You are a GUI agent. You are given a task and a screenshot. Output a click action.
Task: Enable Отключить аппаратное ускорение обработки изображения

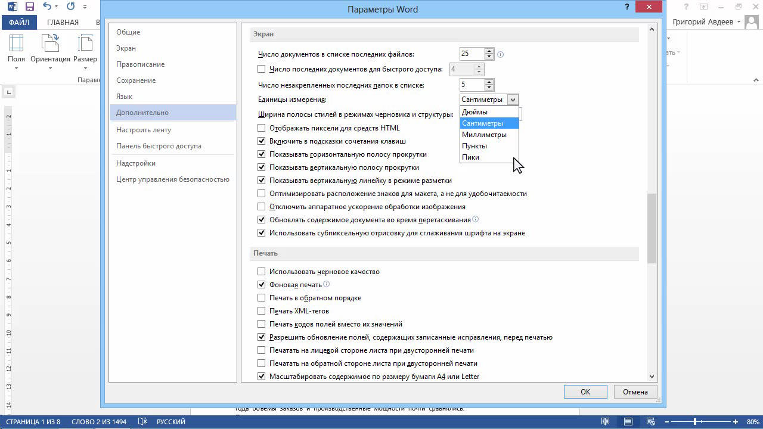pyautogui.click(x=262, y=207)
